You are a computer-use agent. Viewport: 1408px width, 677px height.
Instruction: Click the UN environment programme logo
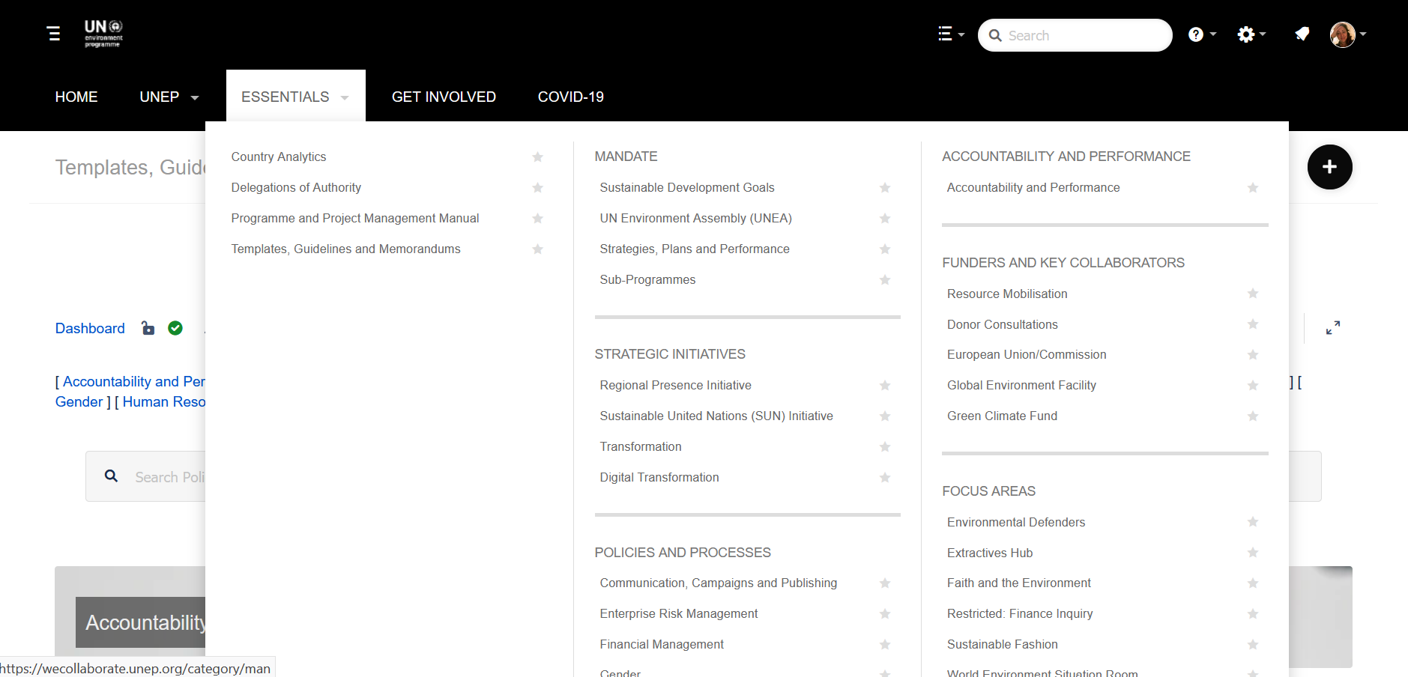point(103,34)
